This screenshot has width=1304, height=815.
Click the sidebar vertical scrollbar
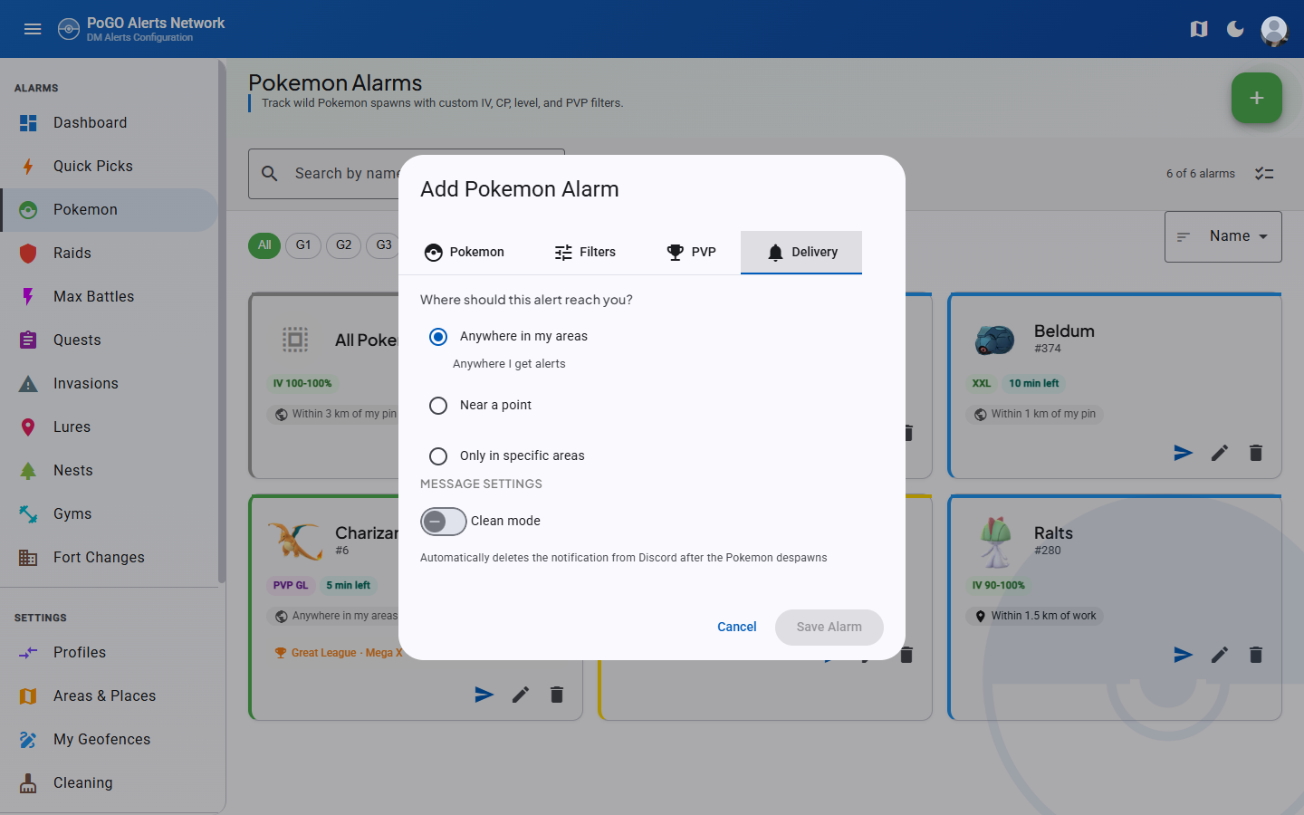point(222,321)
